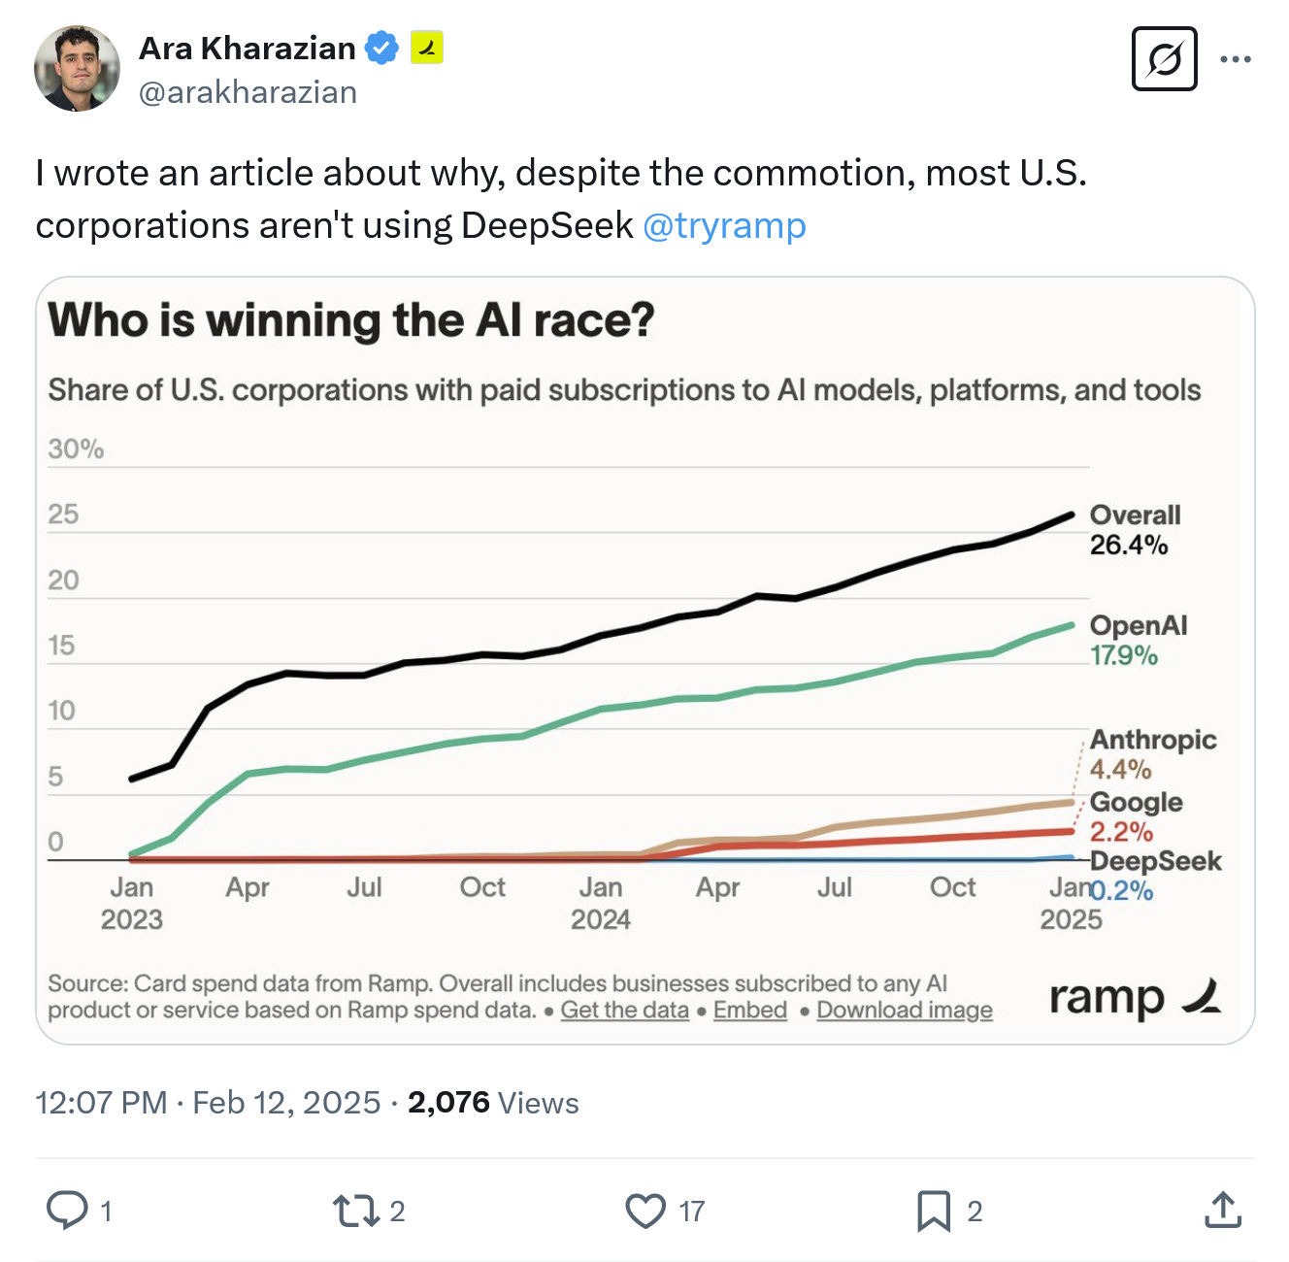Image resolution: width=1289 pixels, height=1262 pixels.
Task: Click the ramp logo in the chart
Action: (x=1135, y=998)
